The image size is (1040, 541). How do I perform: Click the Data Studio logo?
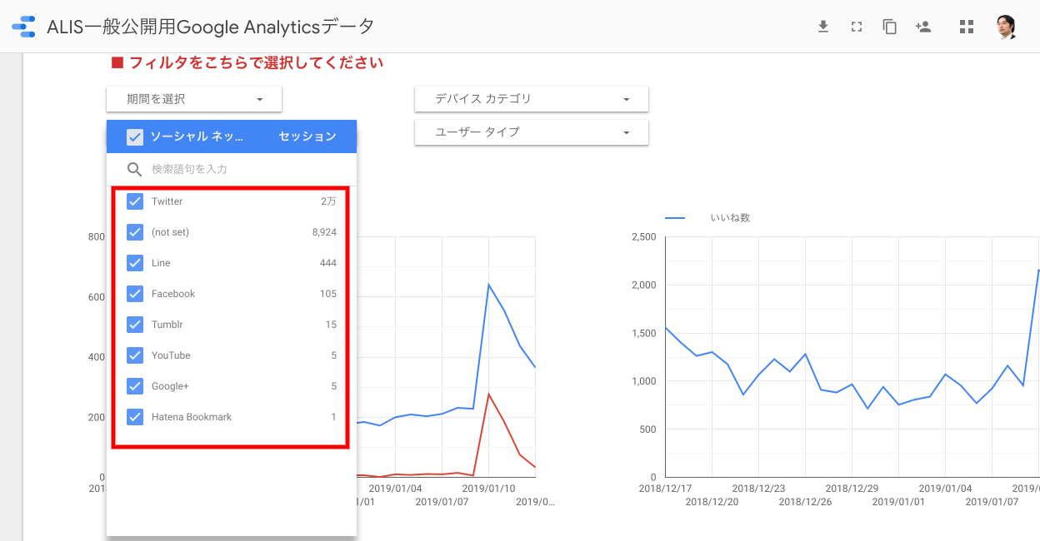23,27
